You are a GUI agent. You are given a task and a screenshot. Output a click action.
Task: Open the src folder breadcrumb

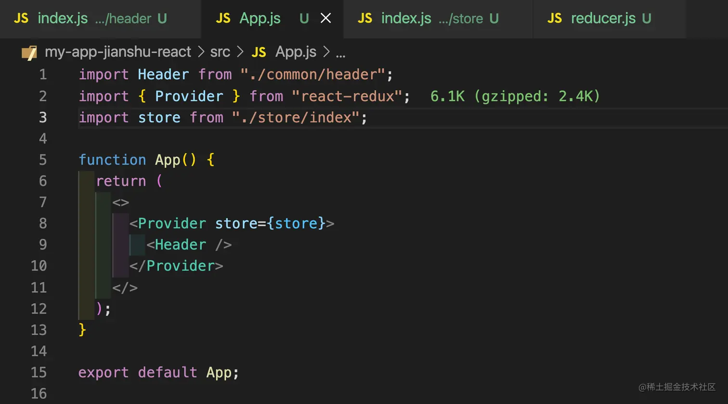(220, 52)
